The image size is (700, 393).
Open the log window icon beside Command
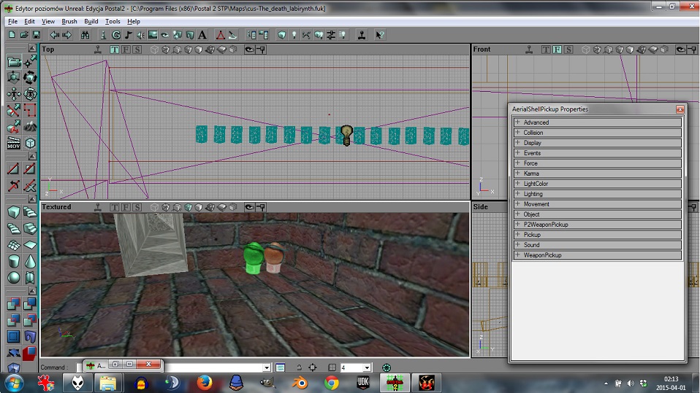(280, 367)
